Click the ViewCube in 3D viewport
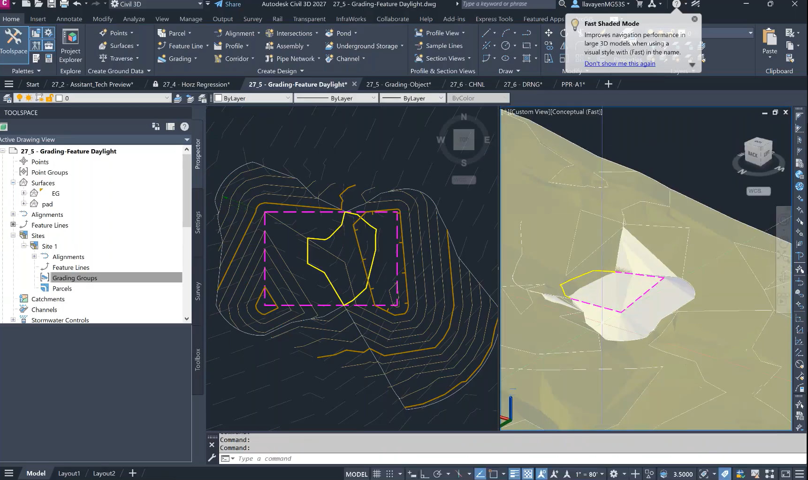Screen dimensions: 808x480 point(758,152)
